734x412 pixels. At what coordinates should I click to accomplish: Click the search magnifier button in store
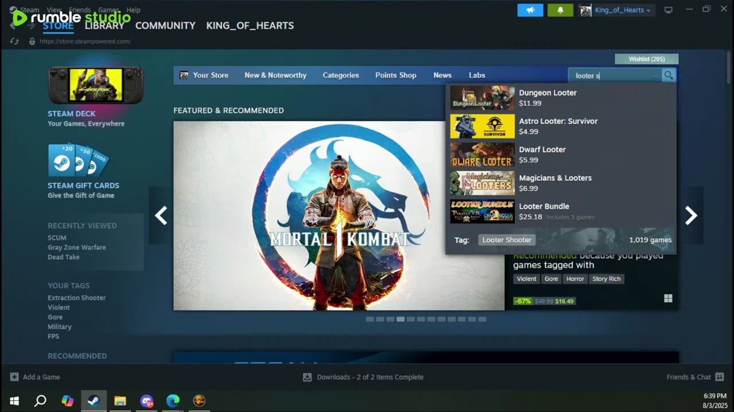(x=668, y=75)
